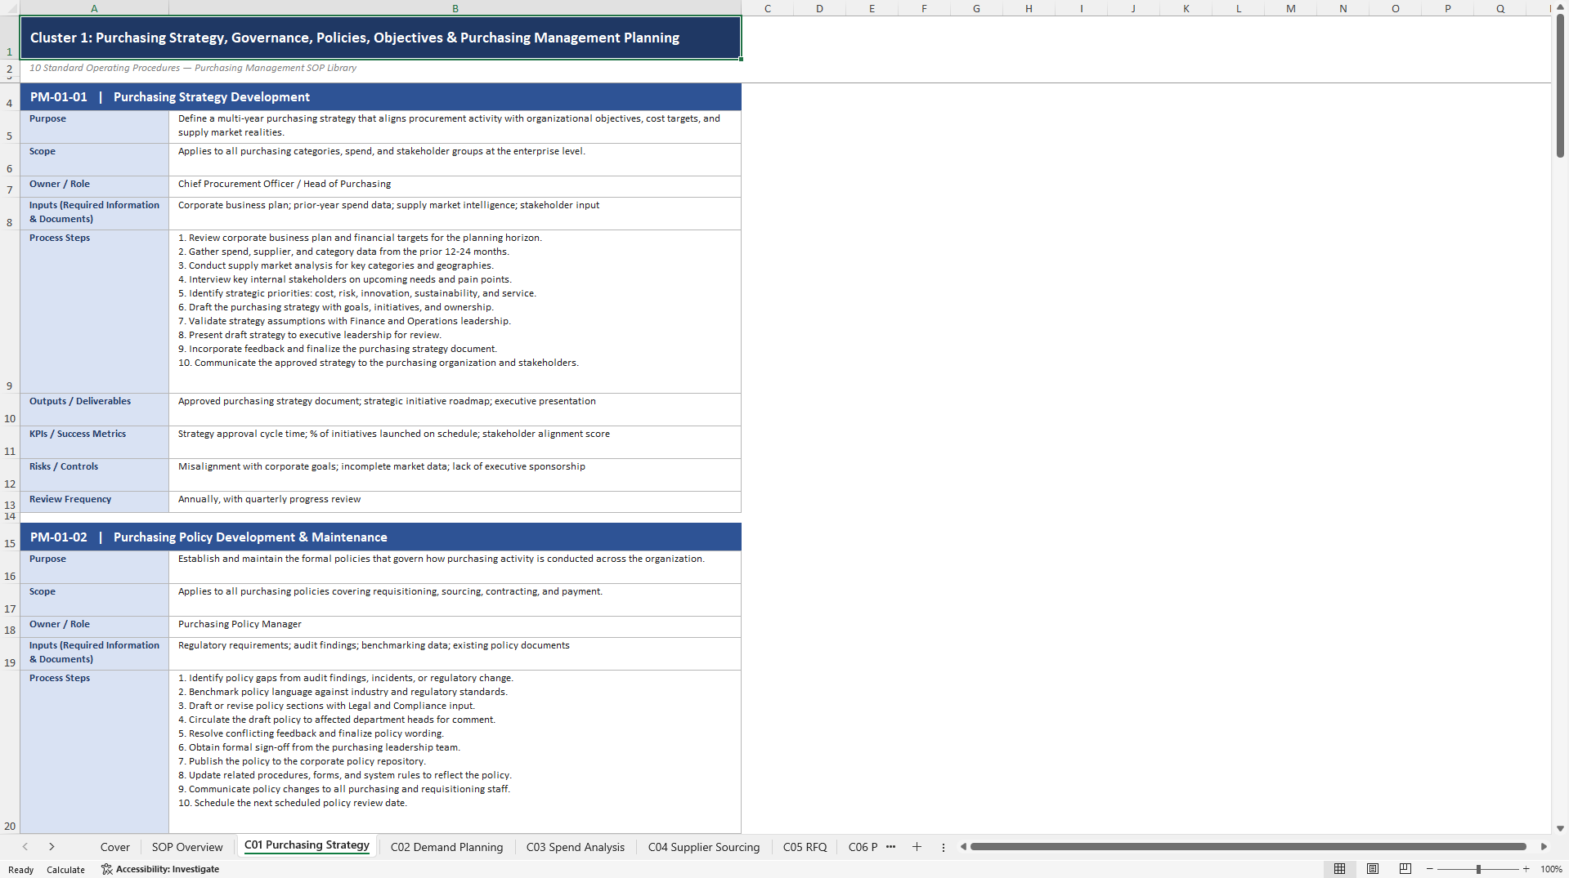Open the C04 Supplier Sourcing tab
This screenshot has width=1569, height=878.
(x=704, y=847)
